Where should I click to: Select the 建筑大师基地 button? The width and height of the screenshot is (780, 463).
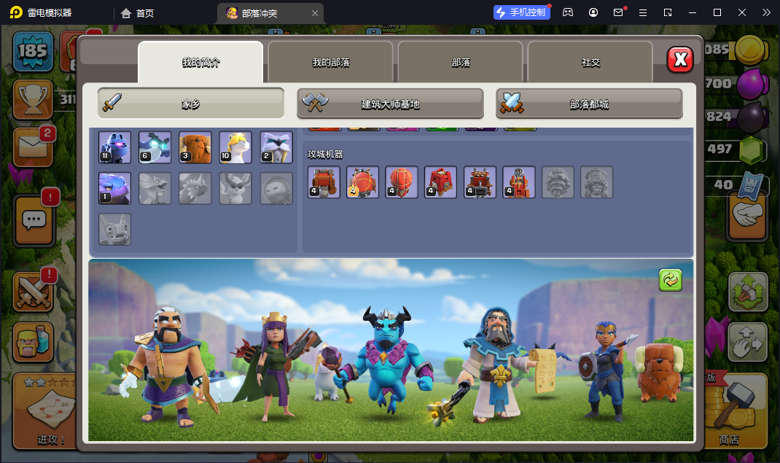click(x=390, y=104)
